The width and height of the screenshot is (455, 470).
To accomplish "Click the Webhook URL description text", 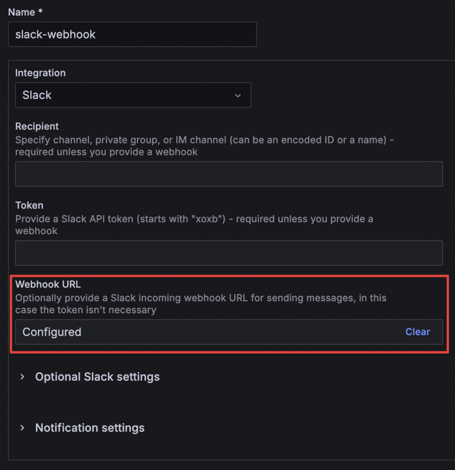I will click(200, 303).
